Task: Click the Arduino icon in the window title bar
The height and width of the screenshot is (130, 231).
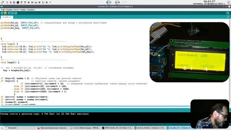Action: click(x=1, y=6)
